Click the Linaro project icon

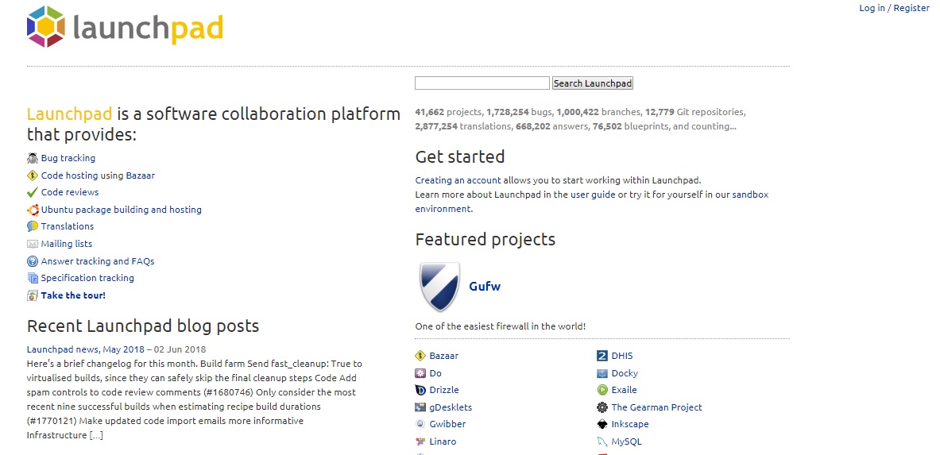(x=420, y=442)
